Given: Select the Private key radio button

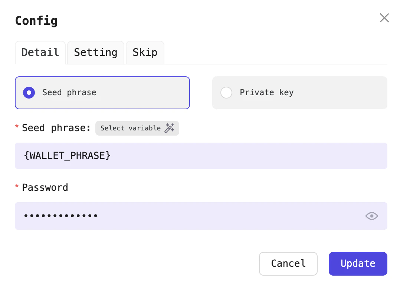Looking at the screenshot, I should [226, 93].
